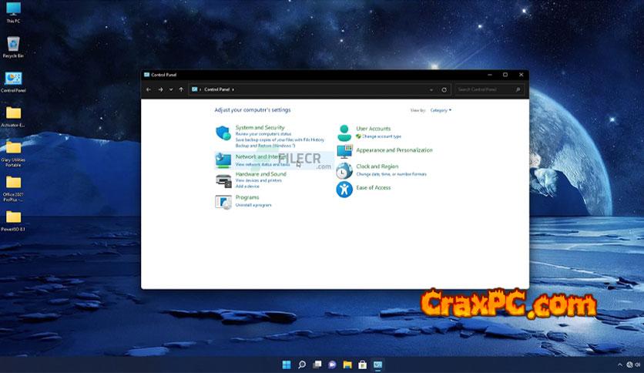Expand the View by Category dropdown
The width and height of the screenshot is (644, 373).
(441, 110)
